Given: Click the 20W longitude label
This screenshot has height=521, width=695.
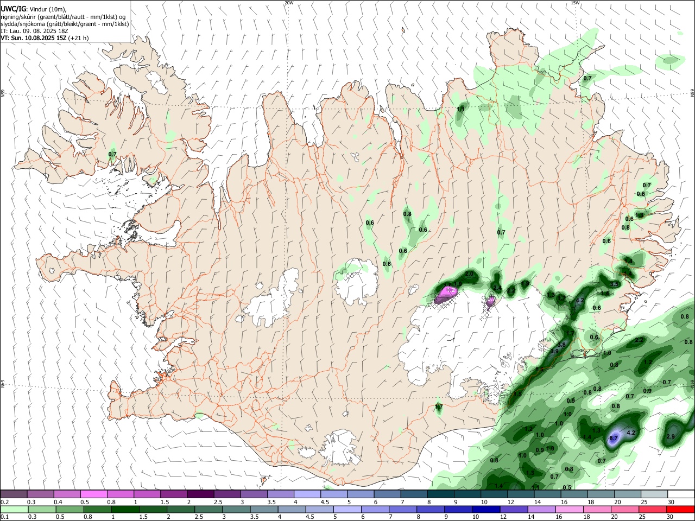Looking at the screenshot, I should (289, 3).
